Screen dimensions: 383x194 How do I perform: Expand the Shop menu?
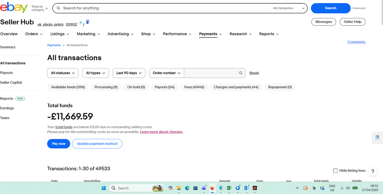pos(148,34)
